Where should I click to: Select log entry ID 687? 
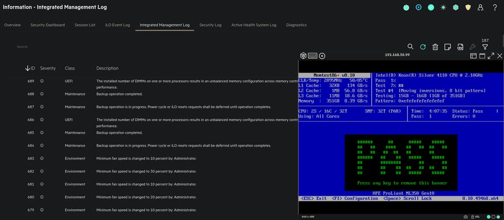pyautogui.click(x=31, y=107)
